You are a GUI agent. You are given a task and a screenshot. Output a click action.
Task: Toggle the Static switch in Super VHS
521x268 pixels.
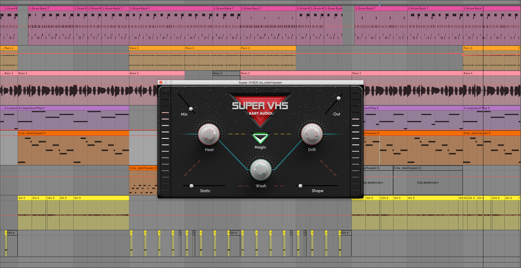point(191,186)
